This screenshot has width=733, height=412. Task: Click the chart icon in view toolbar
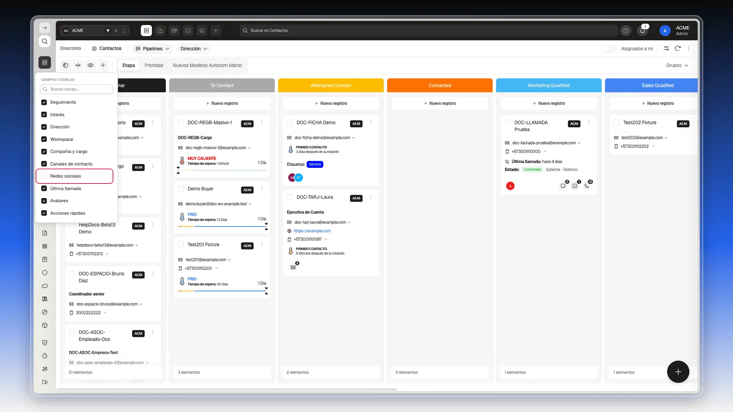[66, 65]
